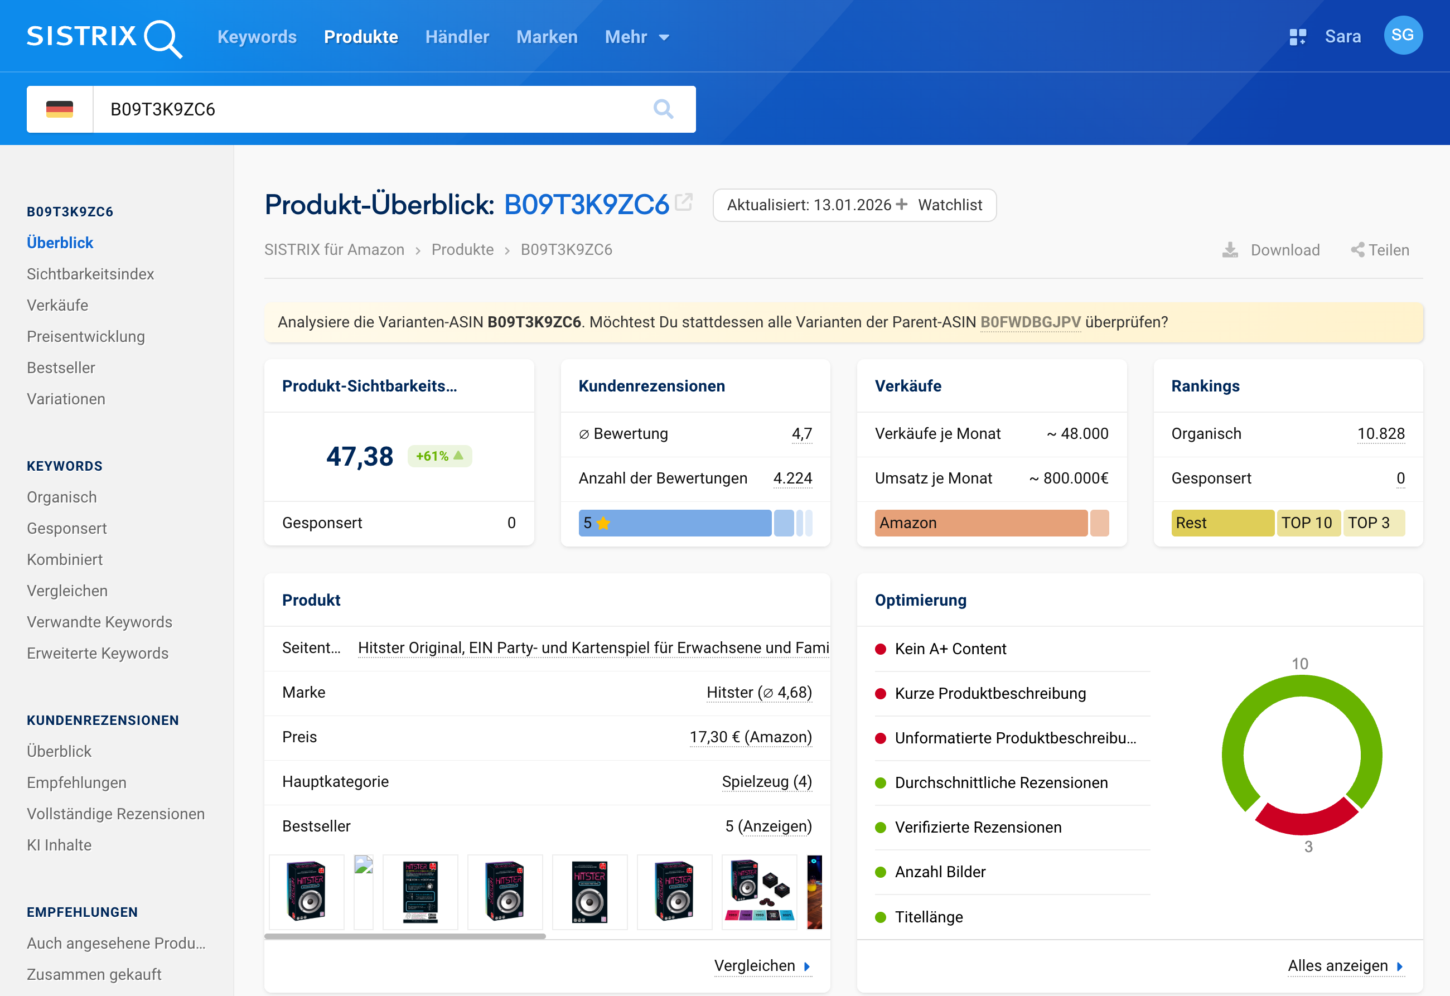The height and width of the screenshot is (996, 1450).
Task: Click the orange Amazon sales bar
Action: coord(980,523)
